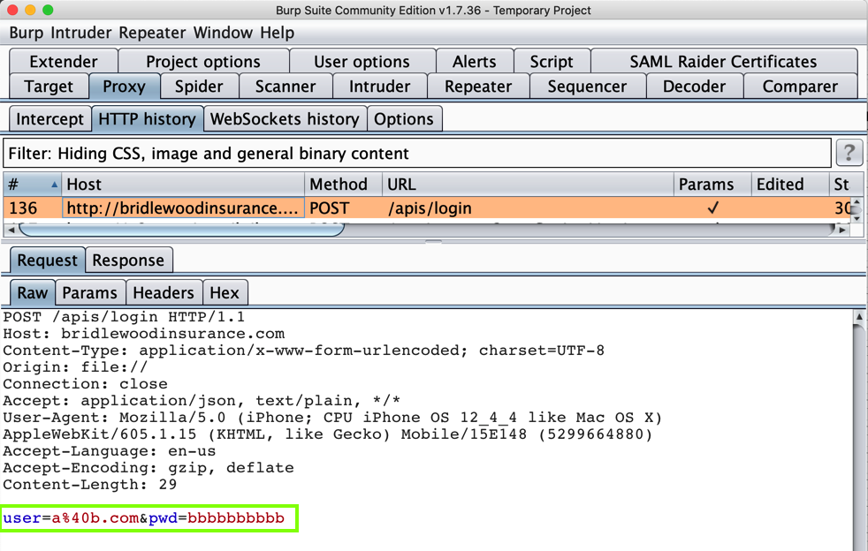
Task: Switch to the User options tab
Action: click(362, 61)
